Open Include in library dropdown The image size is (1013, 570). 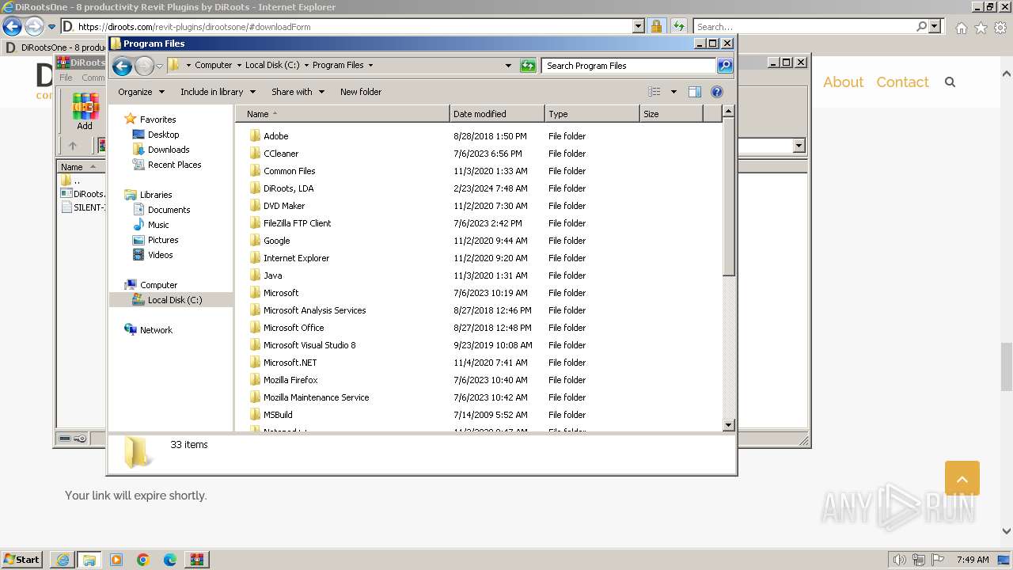pos(217,92)
